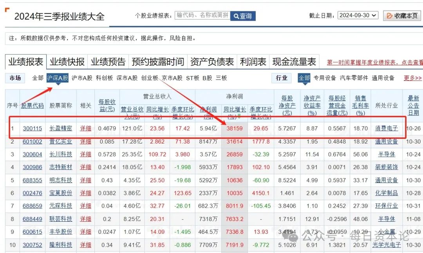Open 详细 for the 隆利科技 row
423x253 pixels.
coord(85,245)
